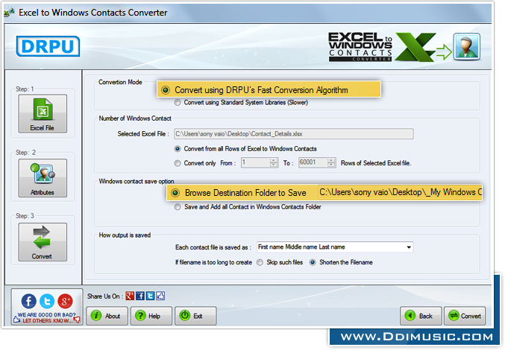Viewport: 505px width, 350px height.
Task: Open Step 2 Attributes button
Action: tap(43, 178)
